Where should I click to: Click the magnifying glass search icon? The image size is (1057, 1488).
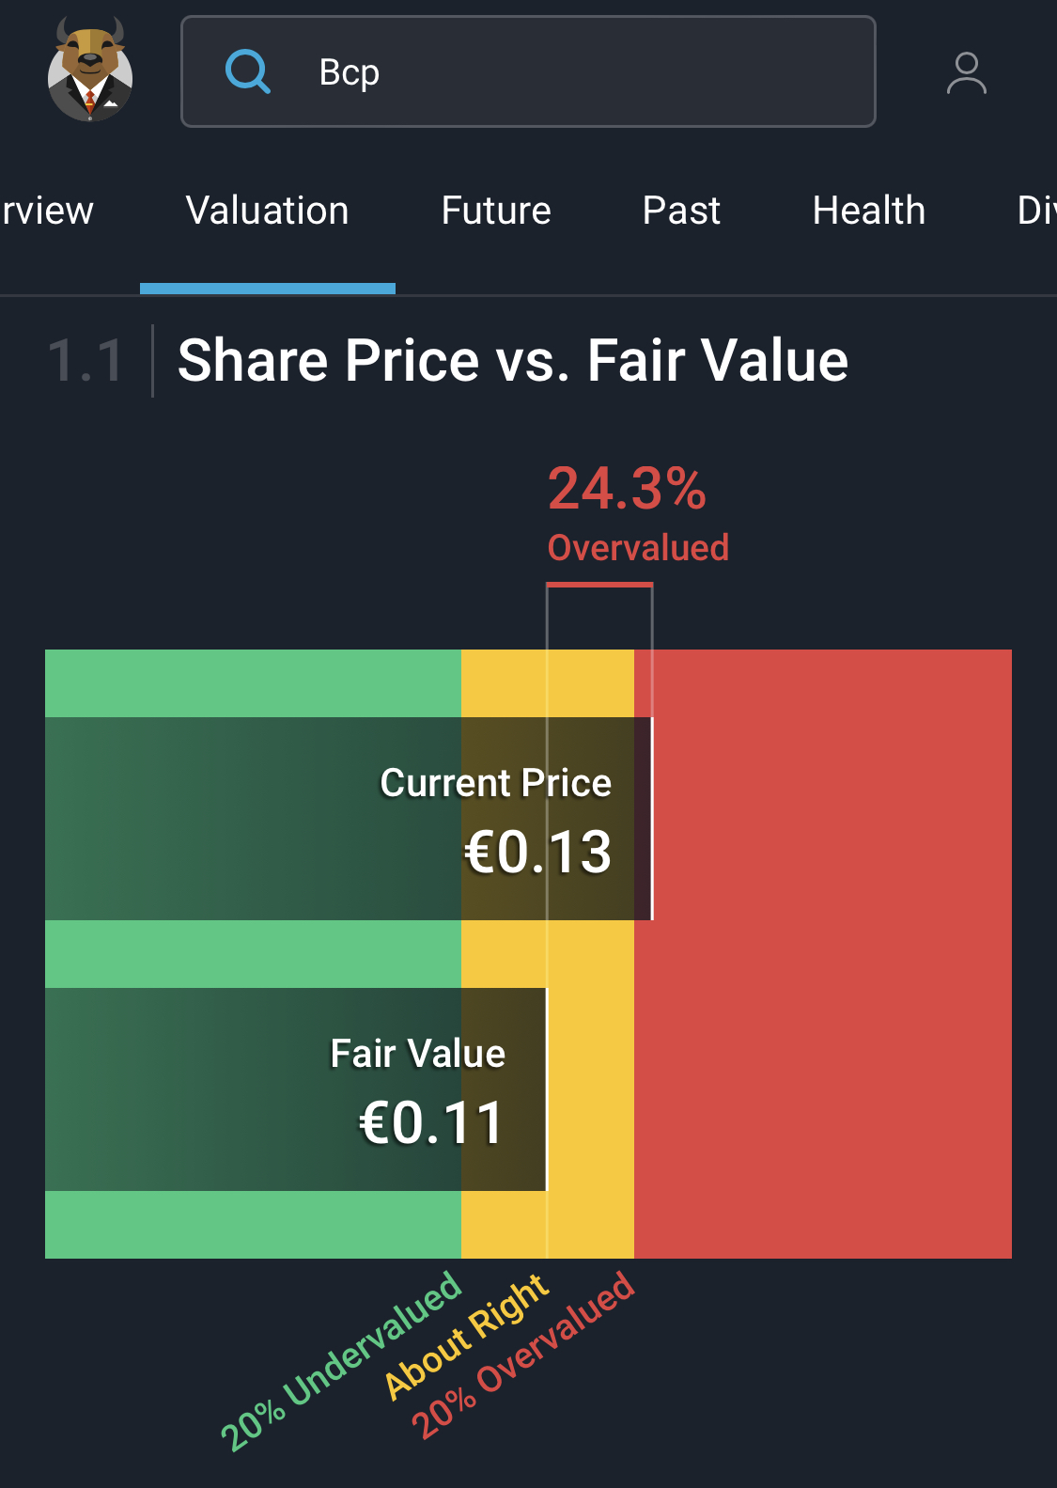[248, 71]
